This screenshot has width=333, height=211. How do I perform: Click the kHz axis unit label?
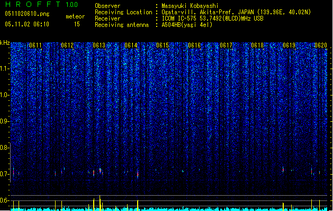[x=5, y=43]
